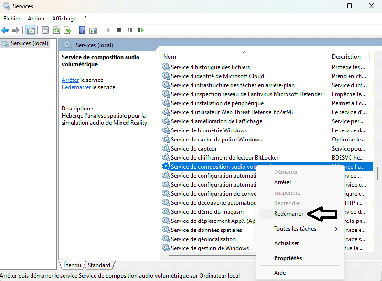Click the horizontal scrollbar of services list

[x=212, y=256]
